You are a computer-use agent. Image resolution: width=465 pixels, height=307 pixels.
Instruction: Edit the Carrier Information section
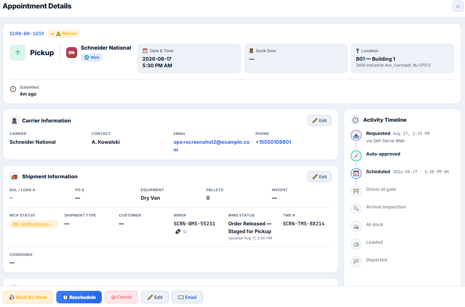pos(319,121)
